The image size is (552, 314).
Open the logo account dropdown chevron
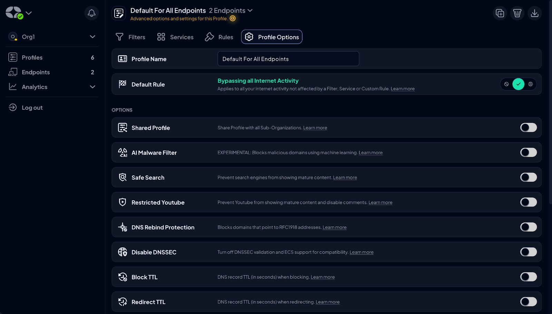click(x=29, y=13)
